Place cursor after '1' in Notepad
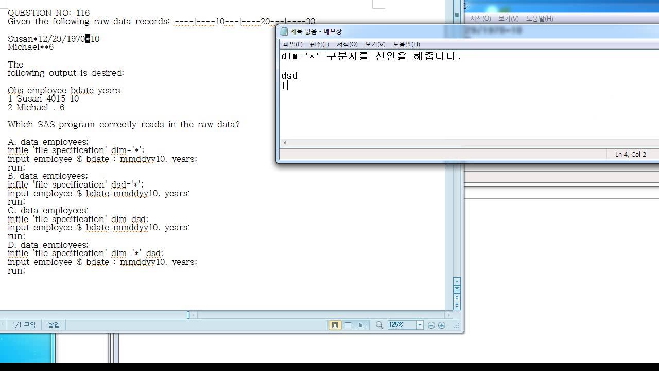 point(287,86)
